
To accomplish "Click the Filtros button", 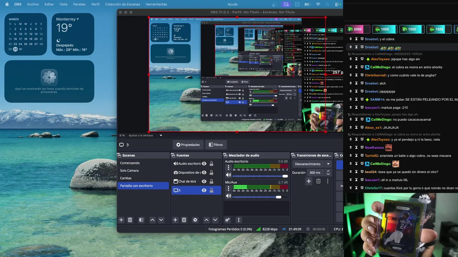I will point(216,145).
